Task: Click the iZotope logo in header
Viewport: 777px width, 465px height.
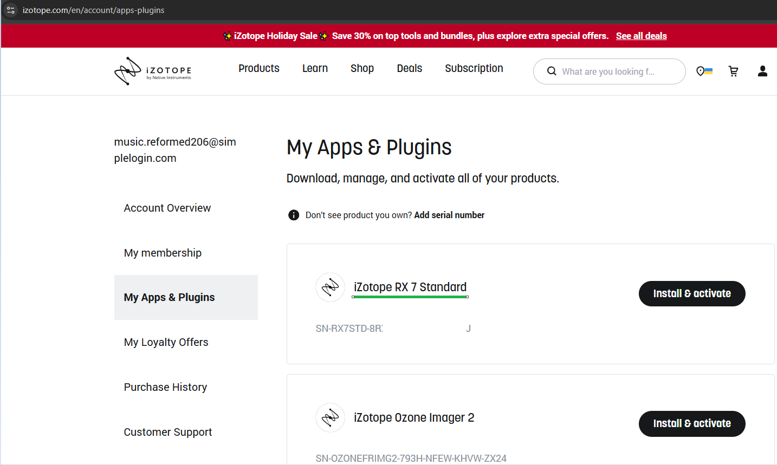Action: coord(153,71)
